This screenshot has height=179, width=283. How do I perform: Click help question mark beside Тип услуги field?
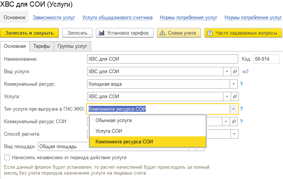click(241, 109)
